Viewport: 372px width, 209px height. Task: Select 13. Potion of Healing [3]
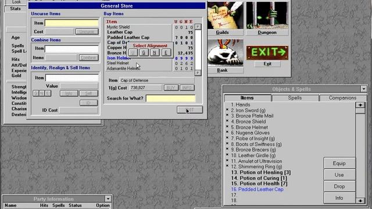tap(261, 172)
